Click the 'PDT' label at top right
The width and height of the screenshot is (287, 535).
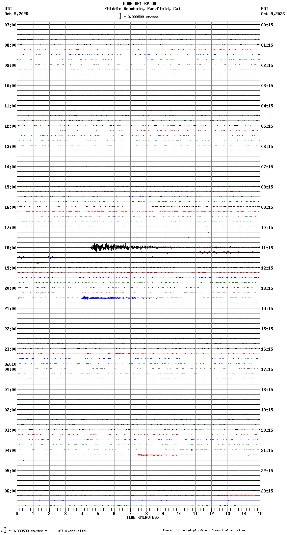tap(264, 9)
